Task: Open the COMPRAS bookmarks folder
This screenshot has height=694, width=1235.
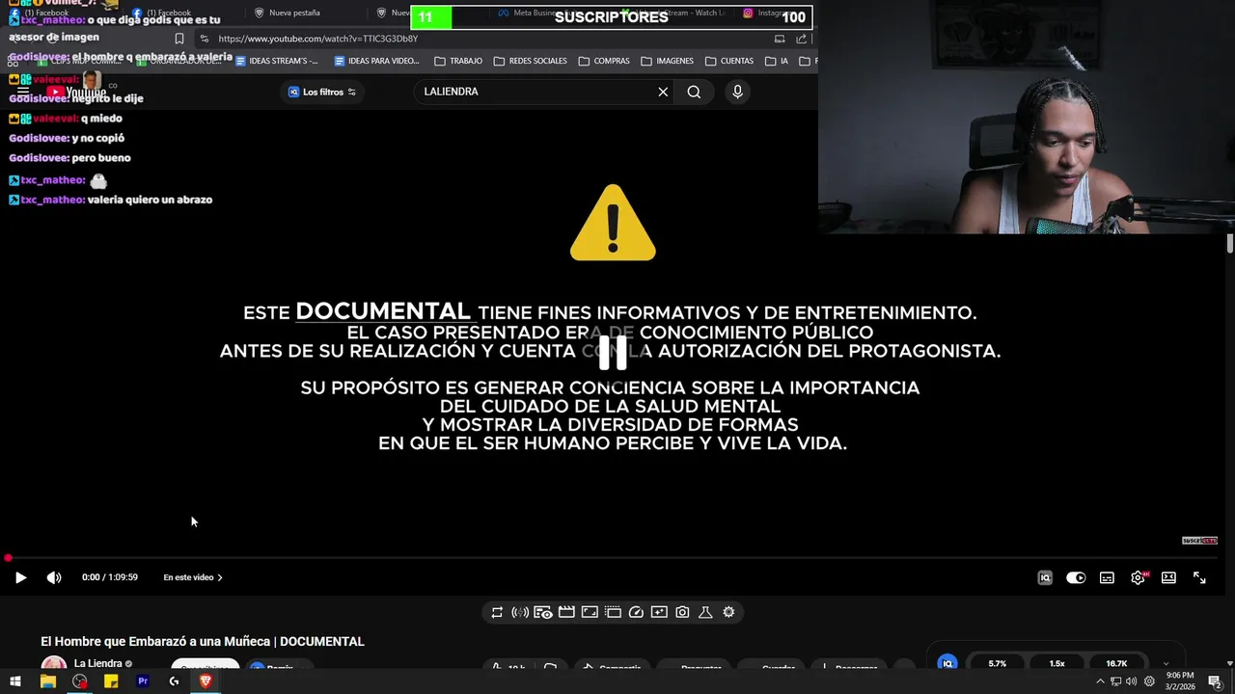Action: (604, 61)
